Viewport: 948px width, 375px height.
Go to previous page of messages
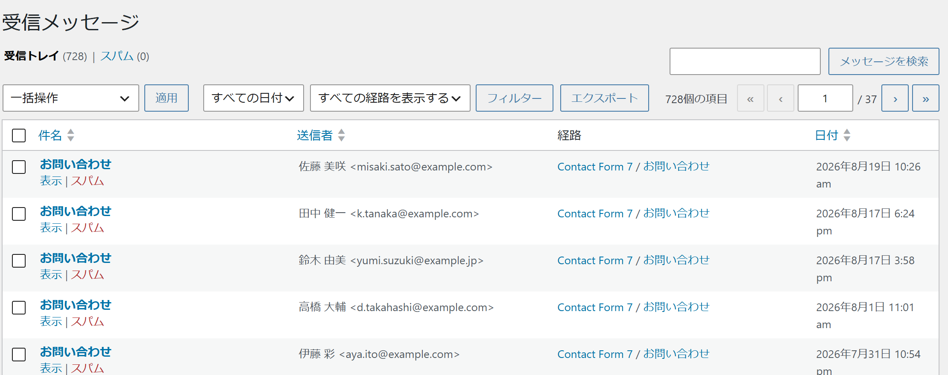781,98
